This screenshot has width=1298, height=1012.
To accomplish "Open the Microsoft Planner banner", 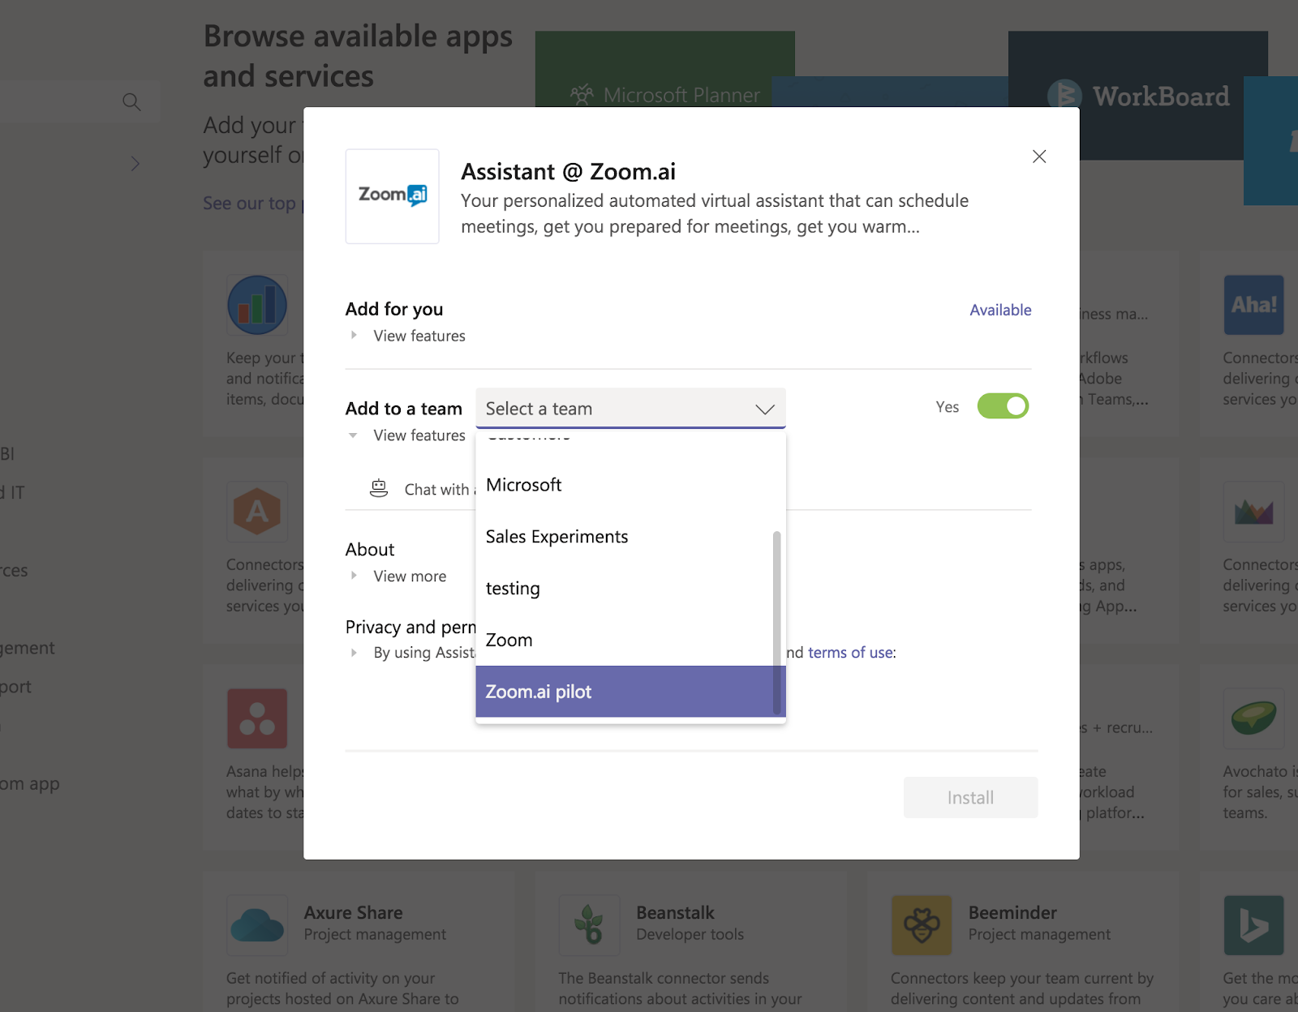I will (665, 69).
